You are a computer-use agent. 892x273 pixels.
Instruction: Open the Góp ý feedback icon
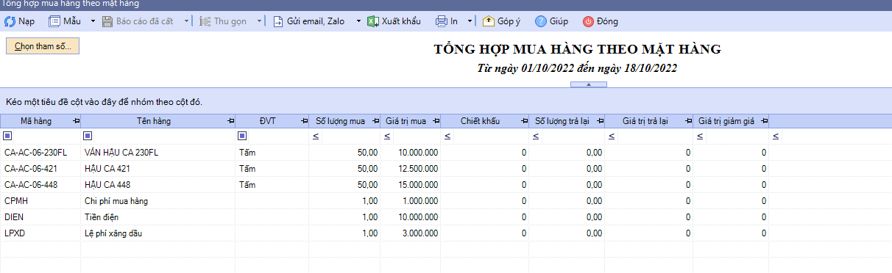tap(489, 21)
